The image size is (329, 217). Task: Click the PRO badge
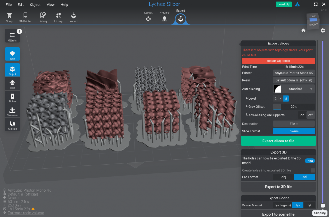pos(309,161)
